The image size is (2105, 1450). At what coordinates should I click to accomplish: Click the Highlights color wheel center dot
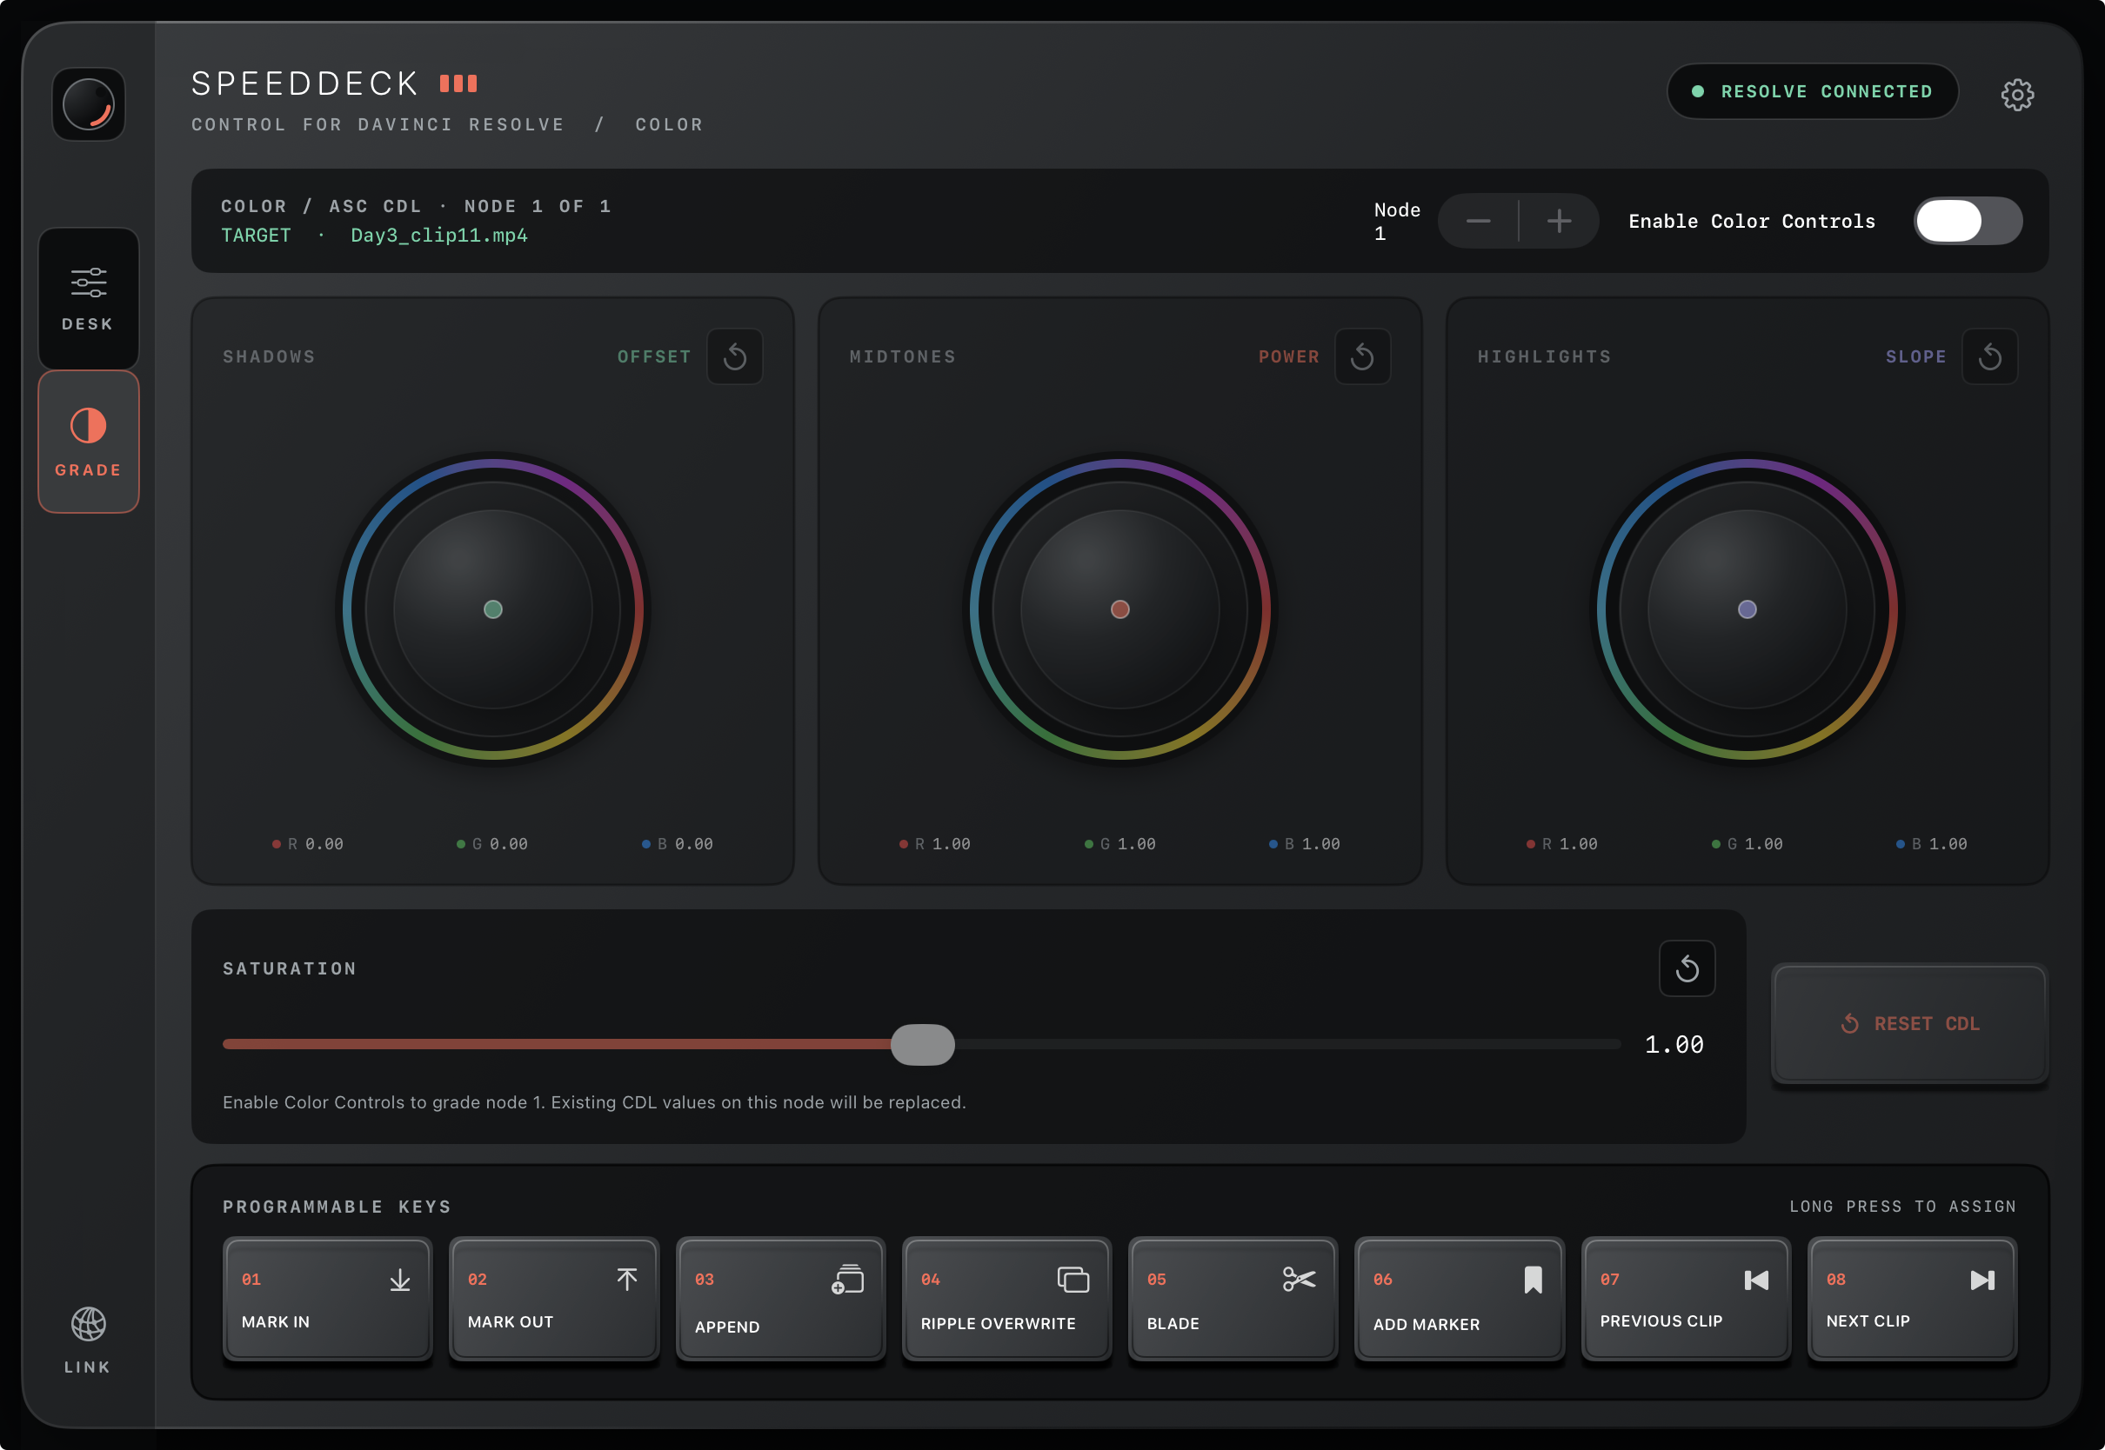click(1747, 609)
